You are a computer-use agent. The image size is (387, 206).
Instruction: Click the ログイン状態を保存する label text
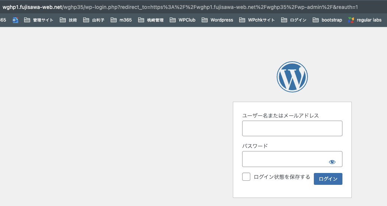pos(282,177)
